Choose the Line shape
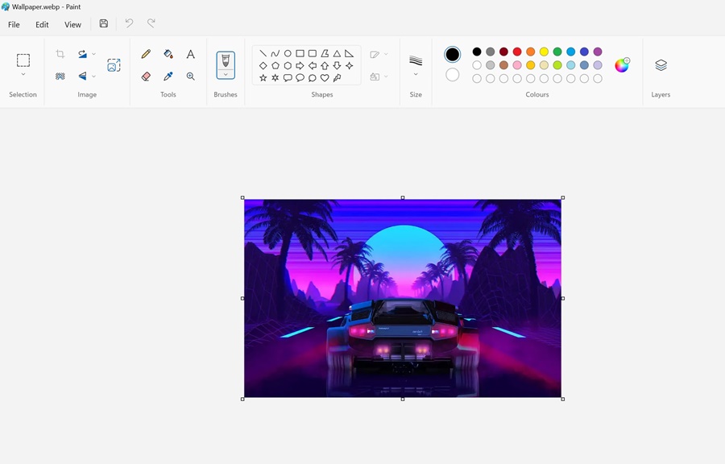 point(263,54)
